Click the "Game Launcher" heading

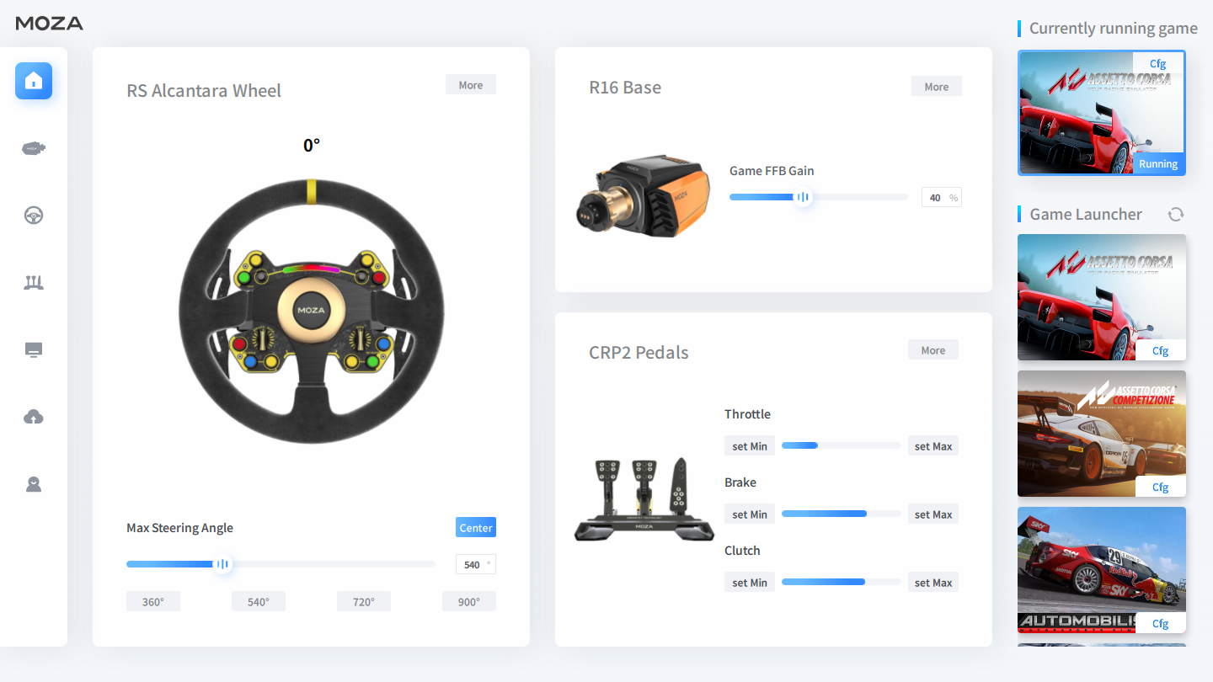click(x=1086, y=215)
